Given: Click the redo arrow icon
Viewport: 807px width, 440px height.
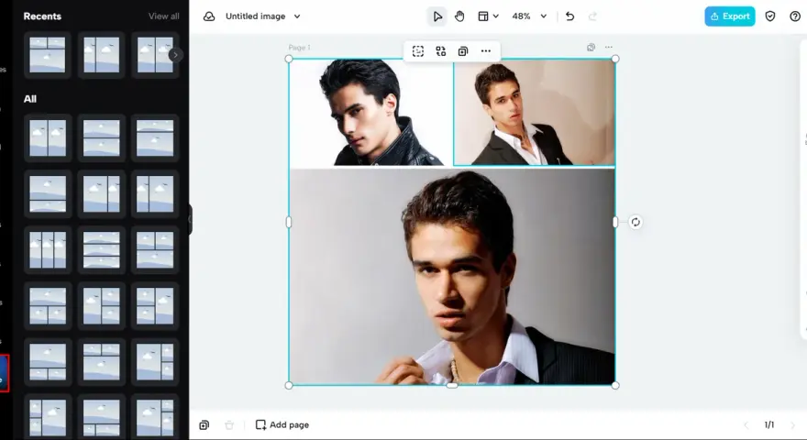Looking at the screenshot, I should 592,16.
